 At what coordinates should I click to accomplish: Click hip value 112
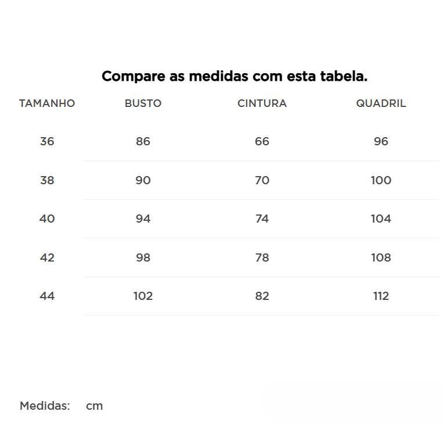pyautogui.click(x=381, y=296)
